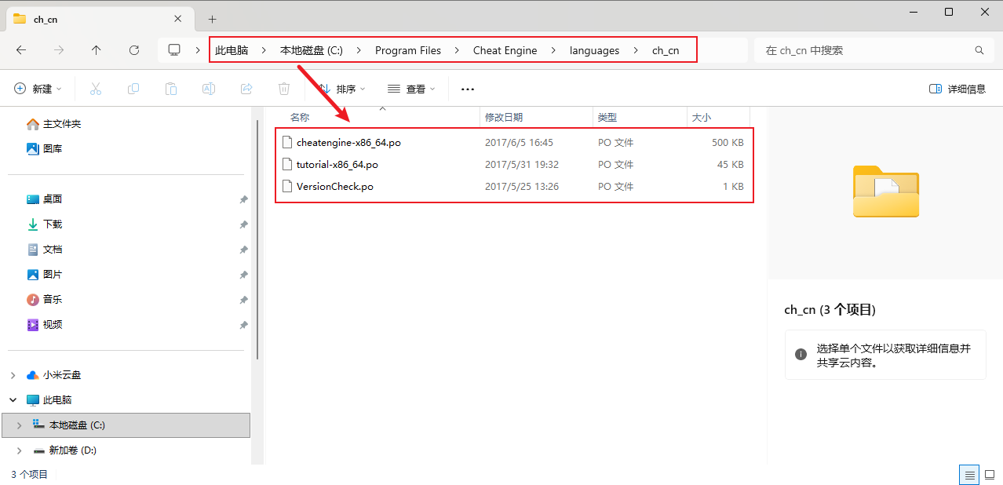The height and width of the screenshot is (485, 1003).
Task: Select the cheatengine-x86_64.po file
Action: click(348, 143)
